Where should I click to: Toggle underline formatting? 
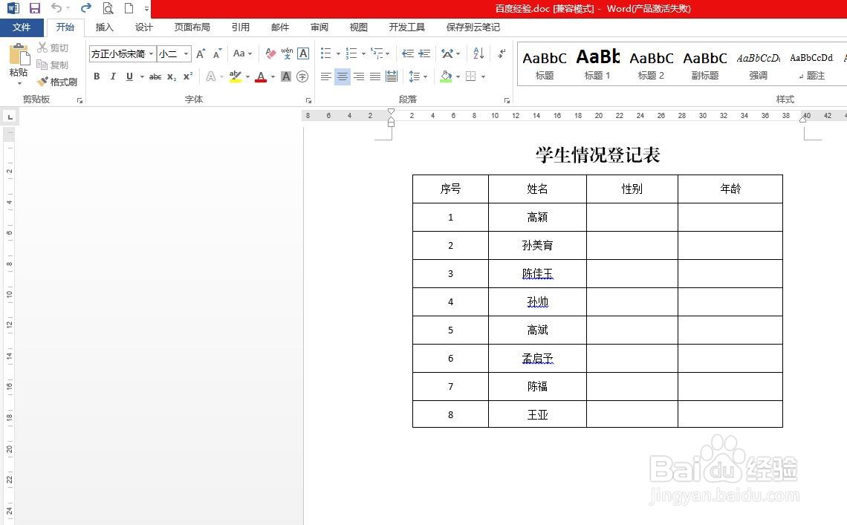click(128, 76)
